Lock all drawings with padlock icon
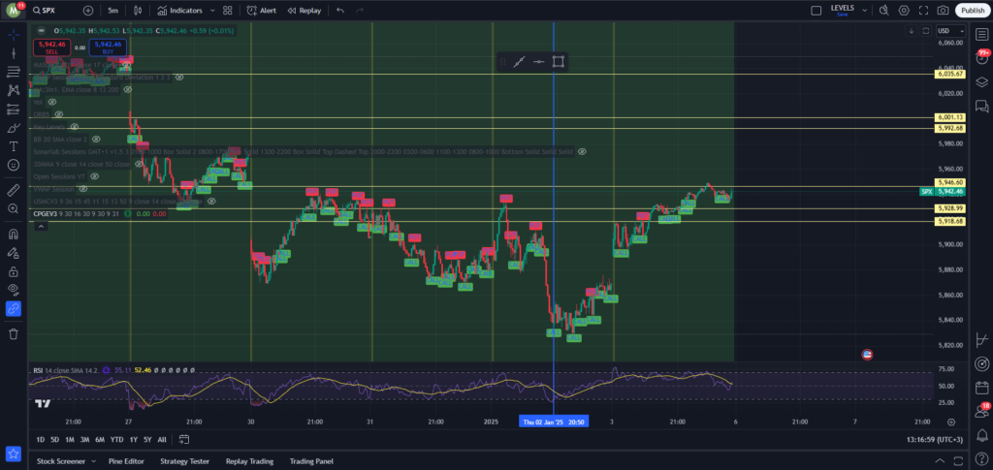The height and width of the screenshot is (470, 993). pos(14,271)
